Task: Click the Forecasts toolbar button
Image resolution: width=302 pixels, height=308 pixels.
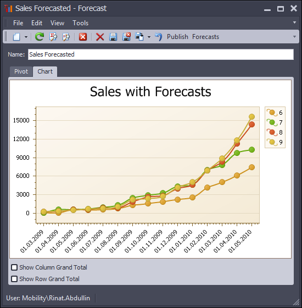Action: point(205,37)
